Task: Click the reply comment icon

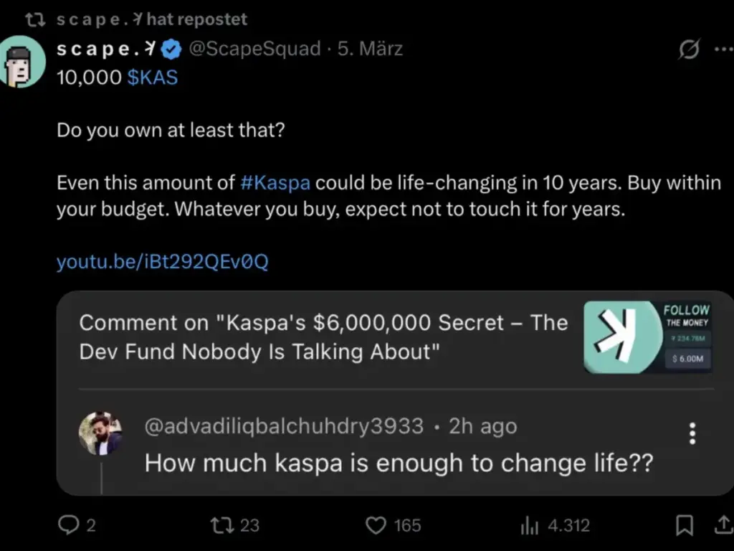Action: (x=68, y=526)
